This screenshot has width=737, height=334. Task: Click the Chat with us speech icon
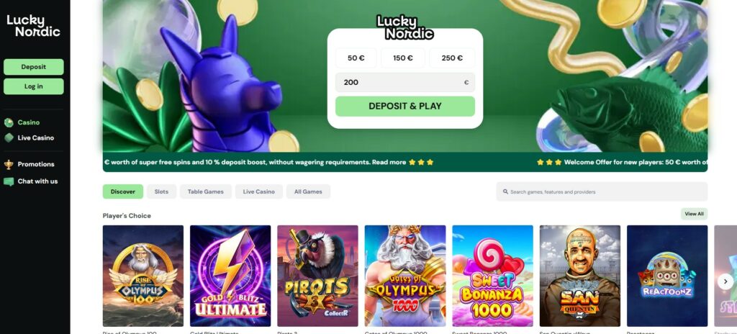pyautogui.click(x=9, y=181)
